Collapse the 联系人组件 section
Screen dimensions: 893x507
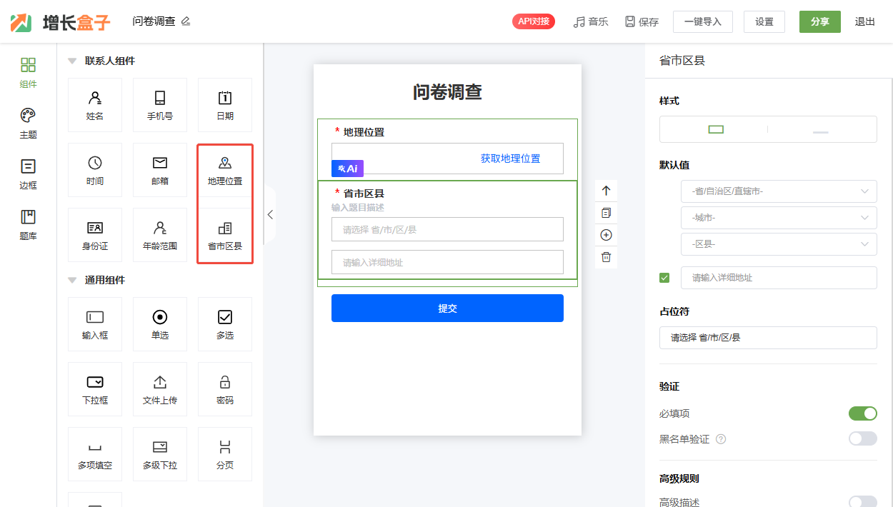click(72, 61)
